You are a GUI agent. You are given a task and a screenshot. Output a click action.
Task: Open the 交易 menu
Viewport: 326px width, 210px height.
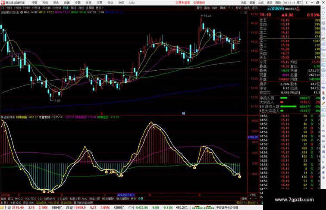click(99, 3)
